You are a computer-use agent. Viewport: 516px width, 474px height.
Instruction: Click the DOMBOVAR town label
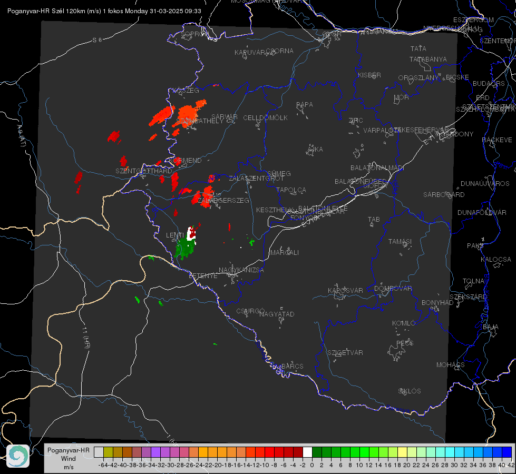coord(393,289)
